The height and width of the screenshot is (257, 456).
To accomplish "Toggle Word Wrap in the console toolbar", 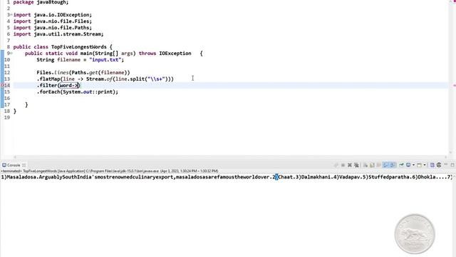I will (378, 165).
